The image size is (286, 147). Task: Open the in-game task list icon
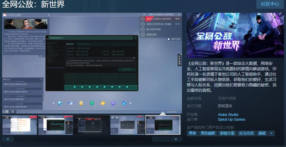pyautogui.click(x=13, y=111)
